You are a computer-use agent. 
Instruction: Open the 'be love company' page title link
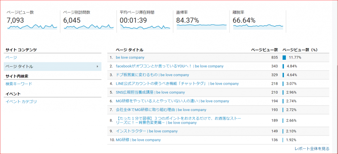point(130,57)
